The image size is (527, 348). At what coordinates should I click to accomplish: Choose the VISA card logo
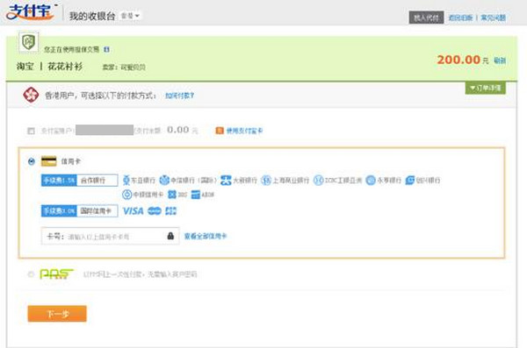(x=134, y=210)
